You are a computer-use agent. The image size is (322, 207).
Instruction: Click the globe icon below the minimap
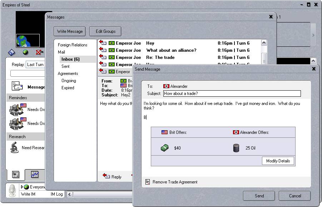click(x=26, y=52)
